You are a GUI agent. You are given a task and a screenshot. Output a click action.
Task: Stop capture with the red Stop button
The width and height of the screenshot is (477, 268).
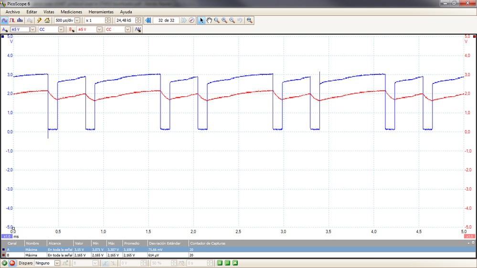(12, 263)
